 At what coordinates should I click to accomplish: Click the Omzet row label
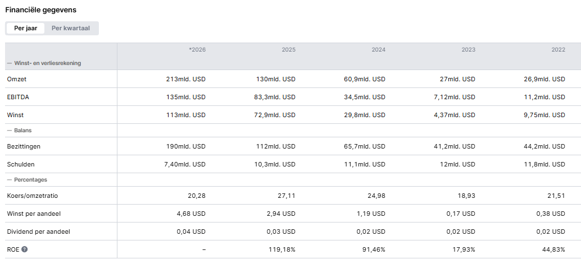coord(16,79)
